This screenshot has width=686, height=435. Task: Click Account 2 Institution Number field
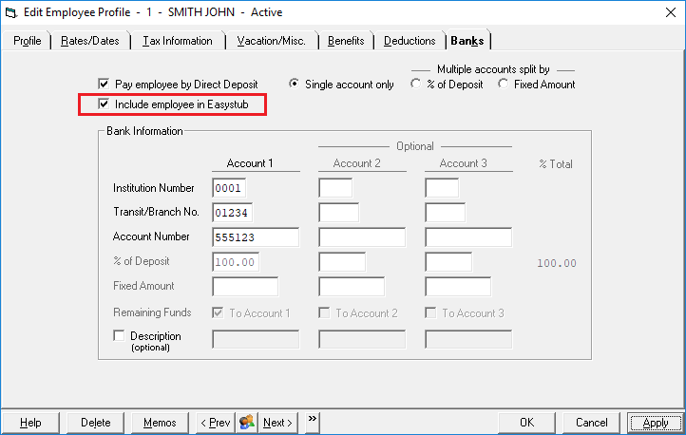pyautogui.click(x=335, y=188)
